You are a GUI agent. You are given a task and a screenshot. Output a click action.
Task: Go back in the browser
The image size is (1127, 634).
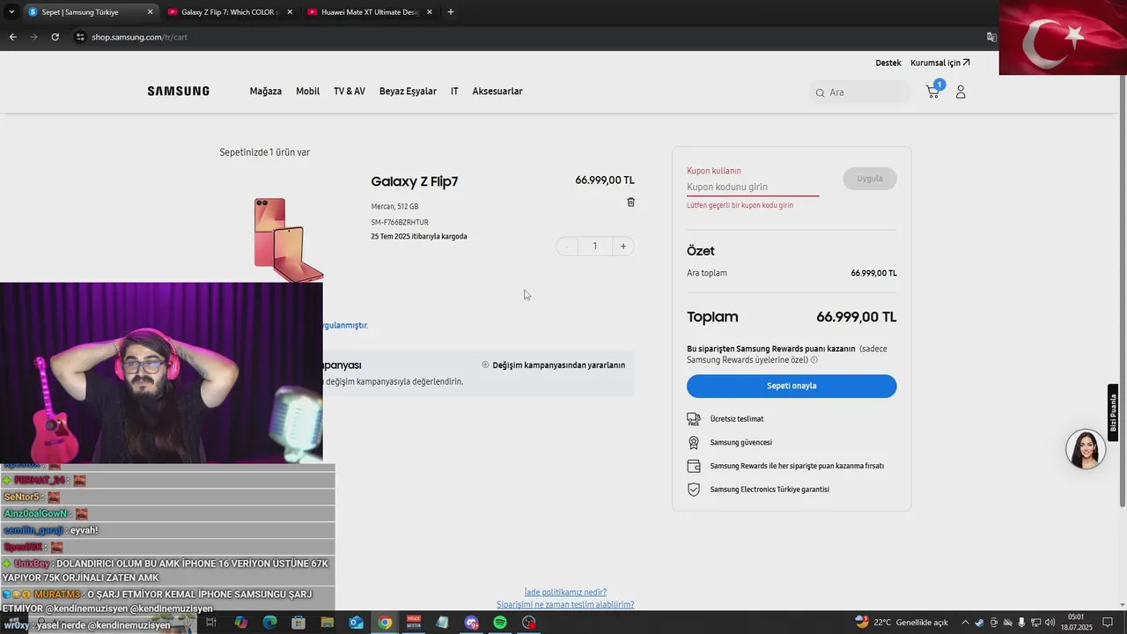[12, 37]
